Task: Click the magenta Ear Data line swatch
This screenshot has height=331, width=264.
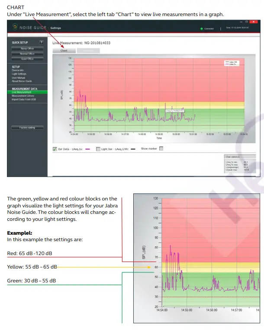Action: pos(88,149)
